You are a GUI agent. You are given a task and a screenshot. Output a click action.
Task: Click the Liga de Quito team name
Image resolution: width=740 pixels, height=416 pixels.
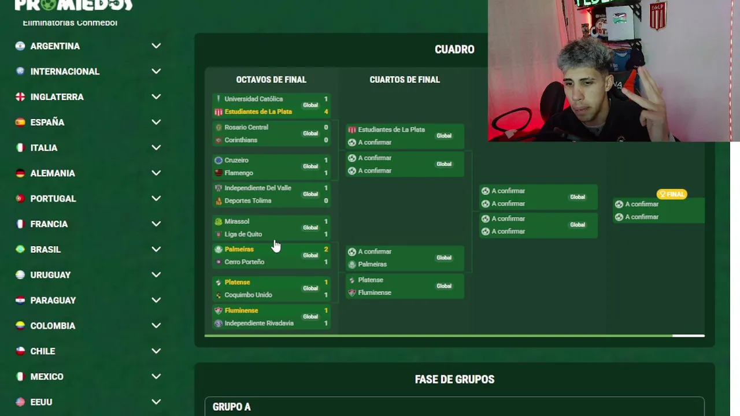[243, 234]
